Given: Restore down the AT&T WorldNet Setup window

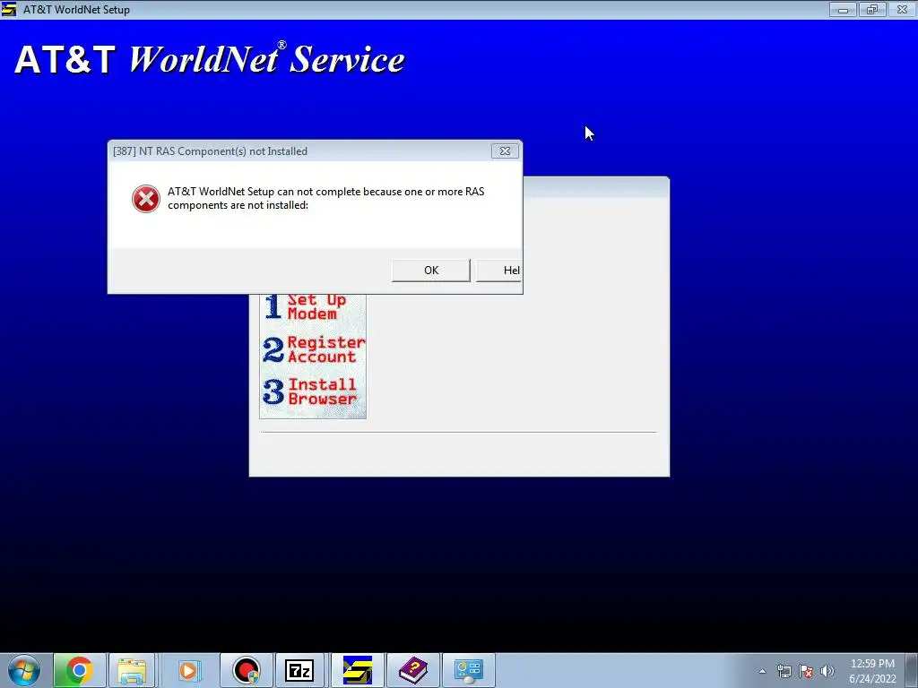Looking at the screenshot, I should point(872,9).
